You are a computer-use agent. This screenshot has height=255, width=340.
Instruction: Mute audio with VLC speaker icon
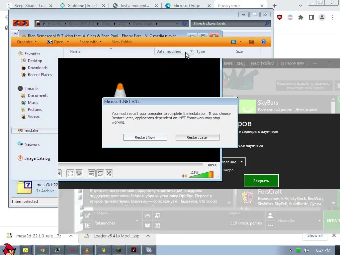tap(184, 176)
